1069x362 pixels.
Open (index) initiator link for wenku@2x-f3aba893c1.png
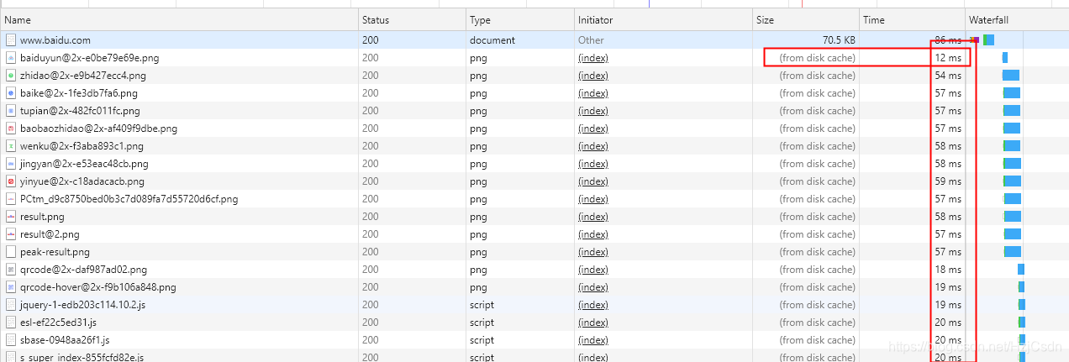click(593, 146)
